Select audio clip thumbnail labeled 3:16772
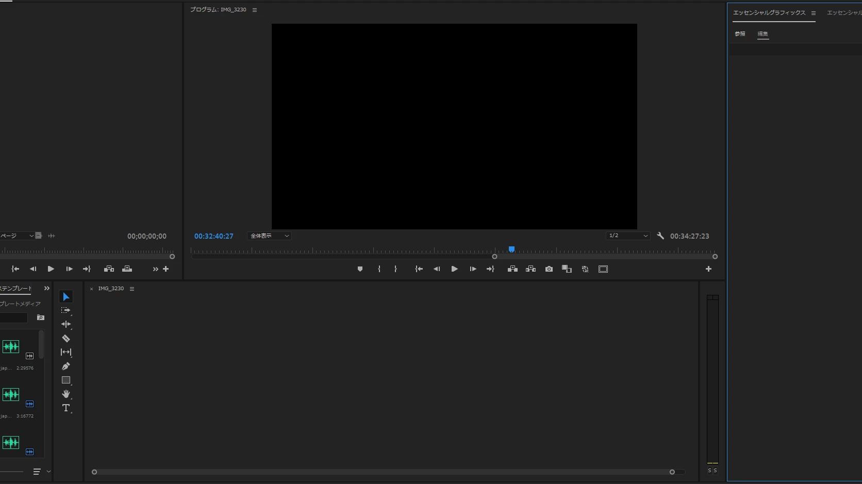The width and height of the screenshot is (862, 484). pyautogui.click(x=11, y=395)
